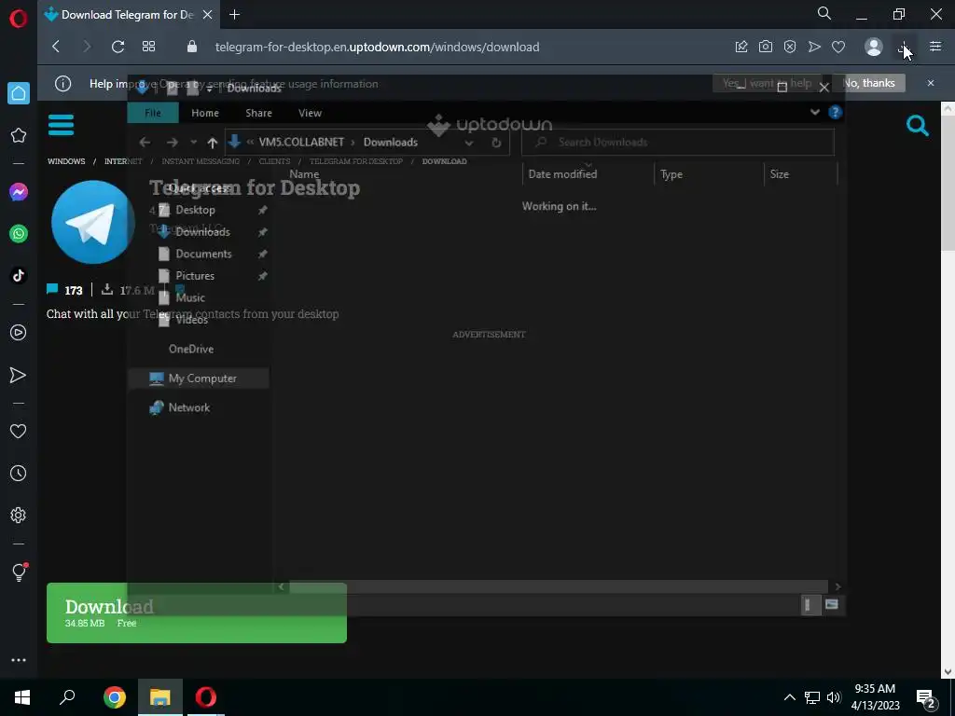Open the Windows Start menu
The image size is (955, 716).
point(22,697)
